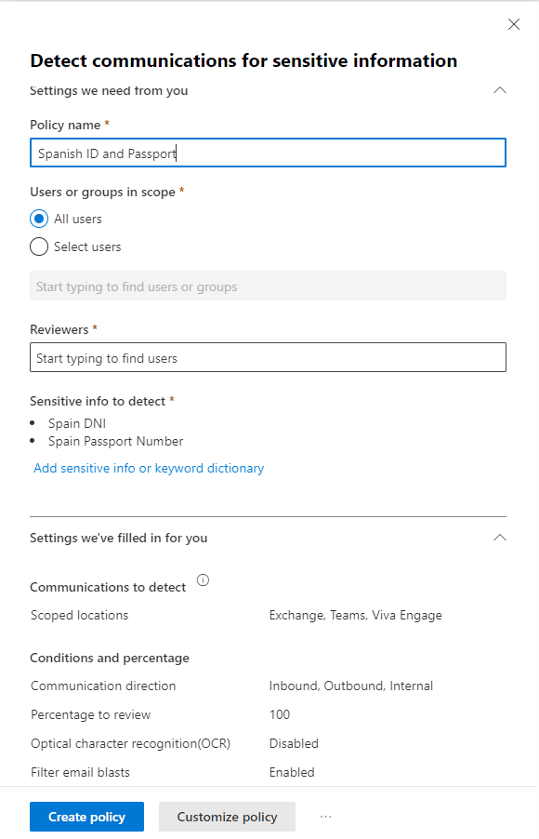Click the users or groups search box
The width and height of the screenshot is (539, 839).
click(x=268, y=286)
